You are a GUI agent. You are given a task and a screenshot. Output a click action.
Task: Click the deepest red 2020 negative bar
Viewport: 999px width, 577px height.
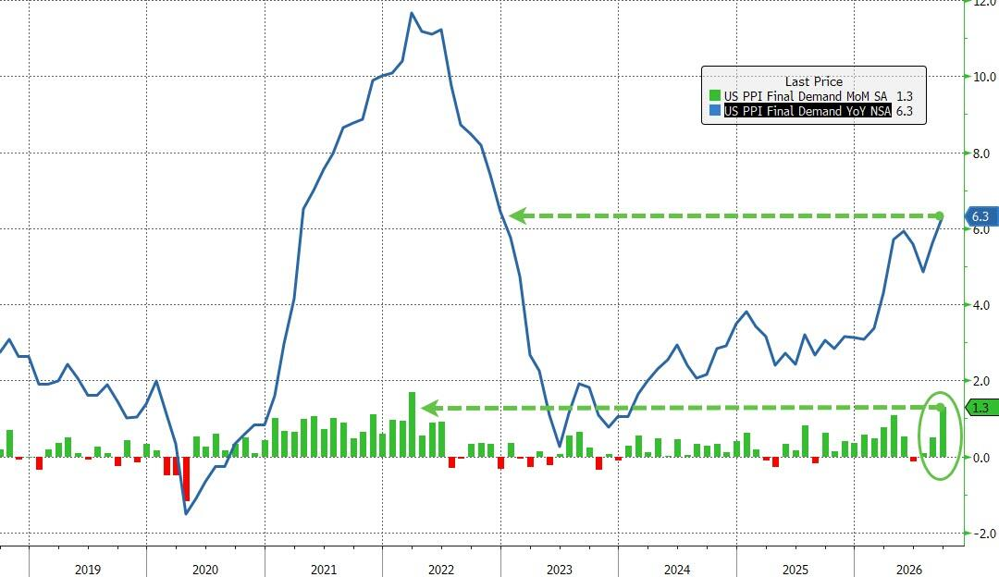[x=187, y=478]
